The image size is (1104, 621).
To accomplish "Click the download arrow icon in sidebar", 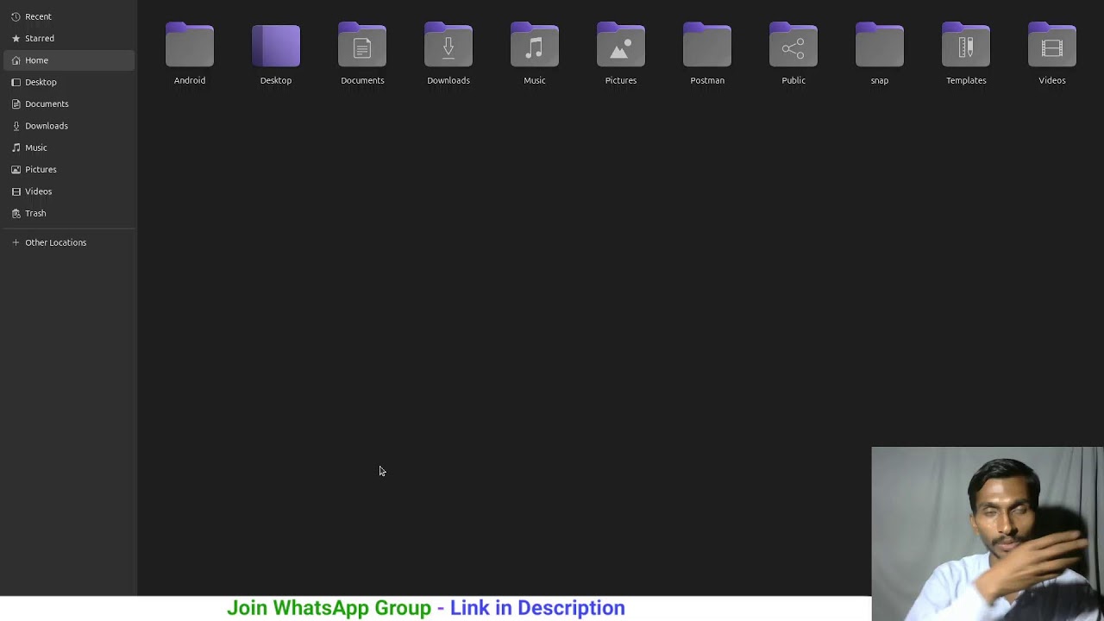I will click(16, 126).
